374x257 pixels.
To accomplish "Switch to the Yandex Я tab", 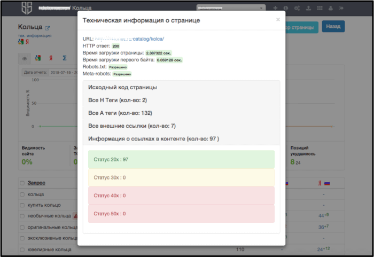I will coord(51,58).
